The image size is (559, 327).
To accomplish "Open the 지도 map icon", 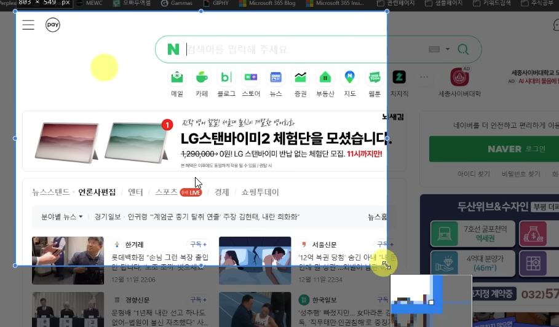I will (350, 77).
